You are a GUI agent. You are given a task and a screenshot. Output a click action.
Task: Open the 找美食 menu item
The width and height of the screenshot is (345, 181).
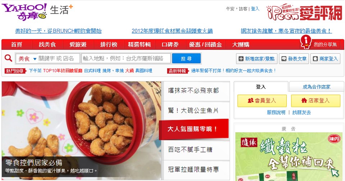[47, 44]
